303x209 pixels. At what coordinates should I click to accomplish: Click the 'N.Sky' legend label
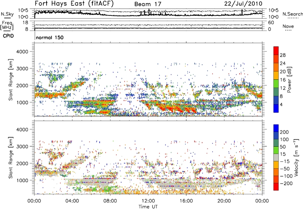coord(7,14)
